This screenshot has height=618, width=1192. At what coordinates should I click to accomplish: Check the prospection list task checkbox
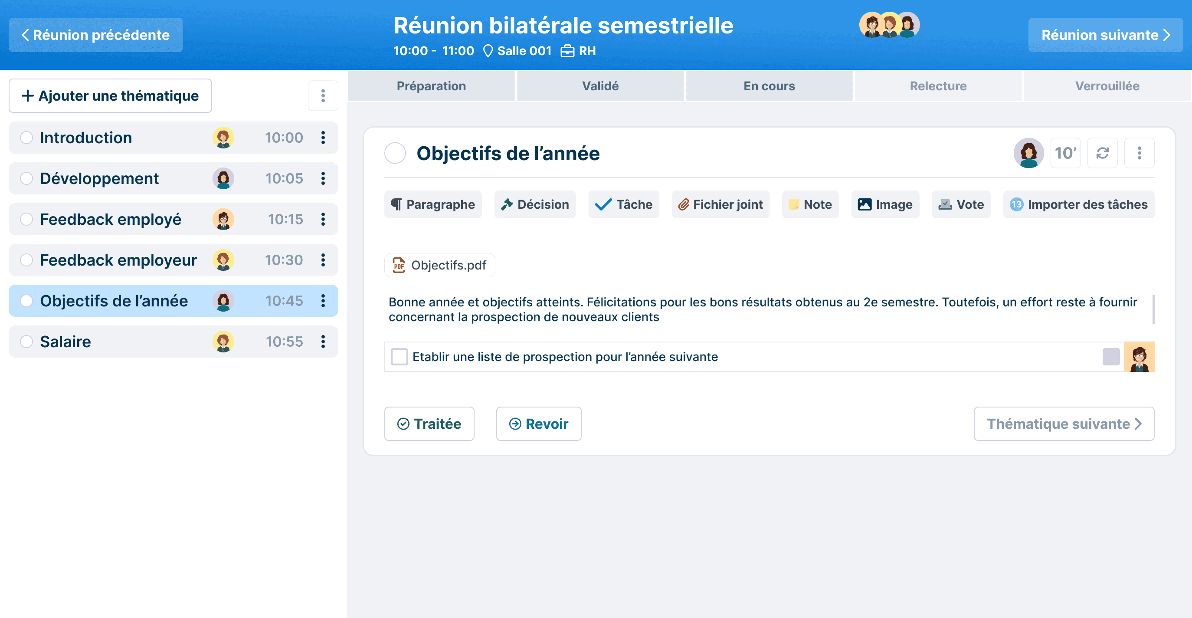[x=399, y=357]
